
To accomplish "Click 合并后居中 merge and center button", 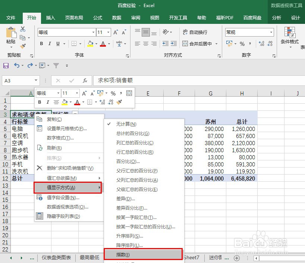I will pyautogui.click(x=197, y=44).
